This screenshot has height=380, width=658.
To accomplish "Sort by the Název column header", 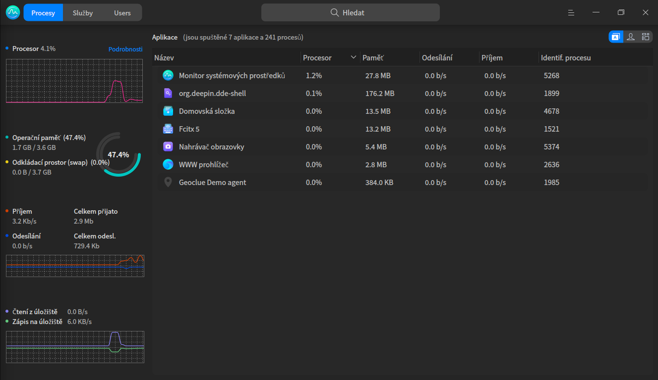I will (226, 58).
